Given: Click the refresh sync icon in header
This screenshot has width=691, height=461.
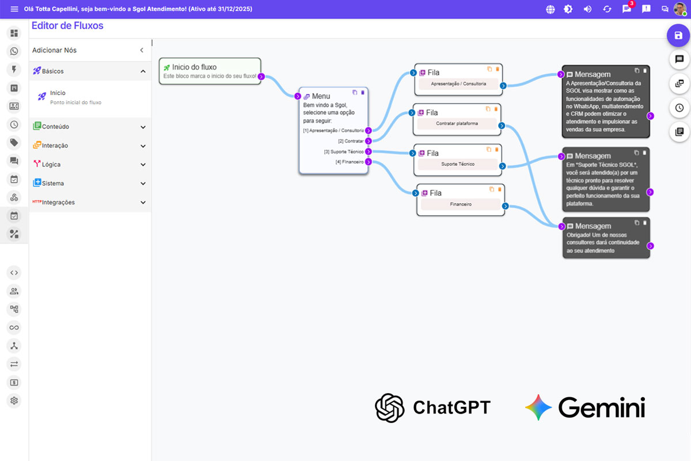Looking at the screenshot, I should pyautogui.click(x=607, y=9).
